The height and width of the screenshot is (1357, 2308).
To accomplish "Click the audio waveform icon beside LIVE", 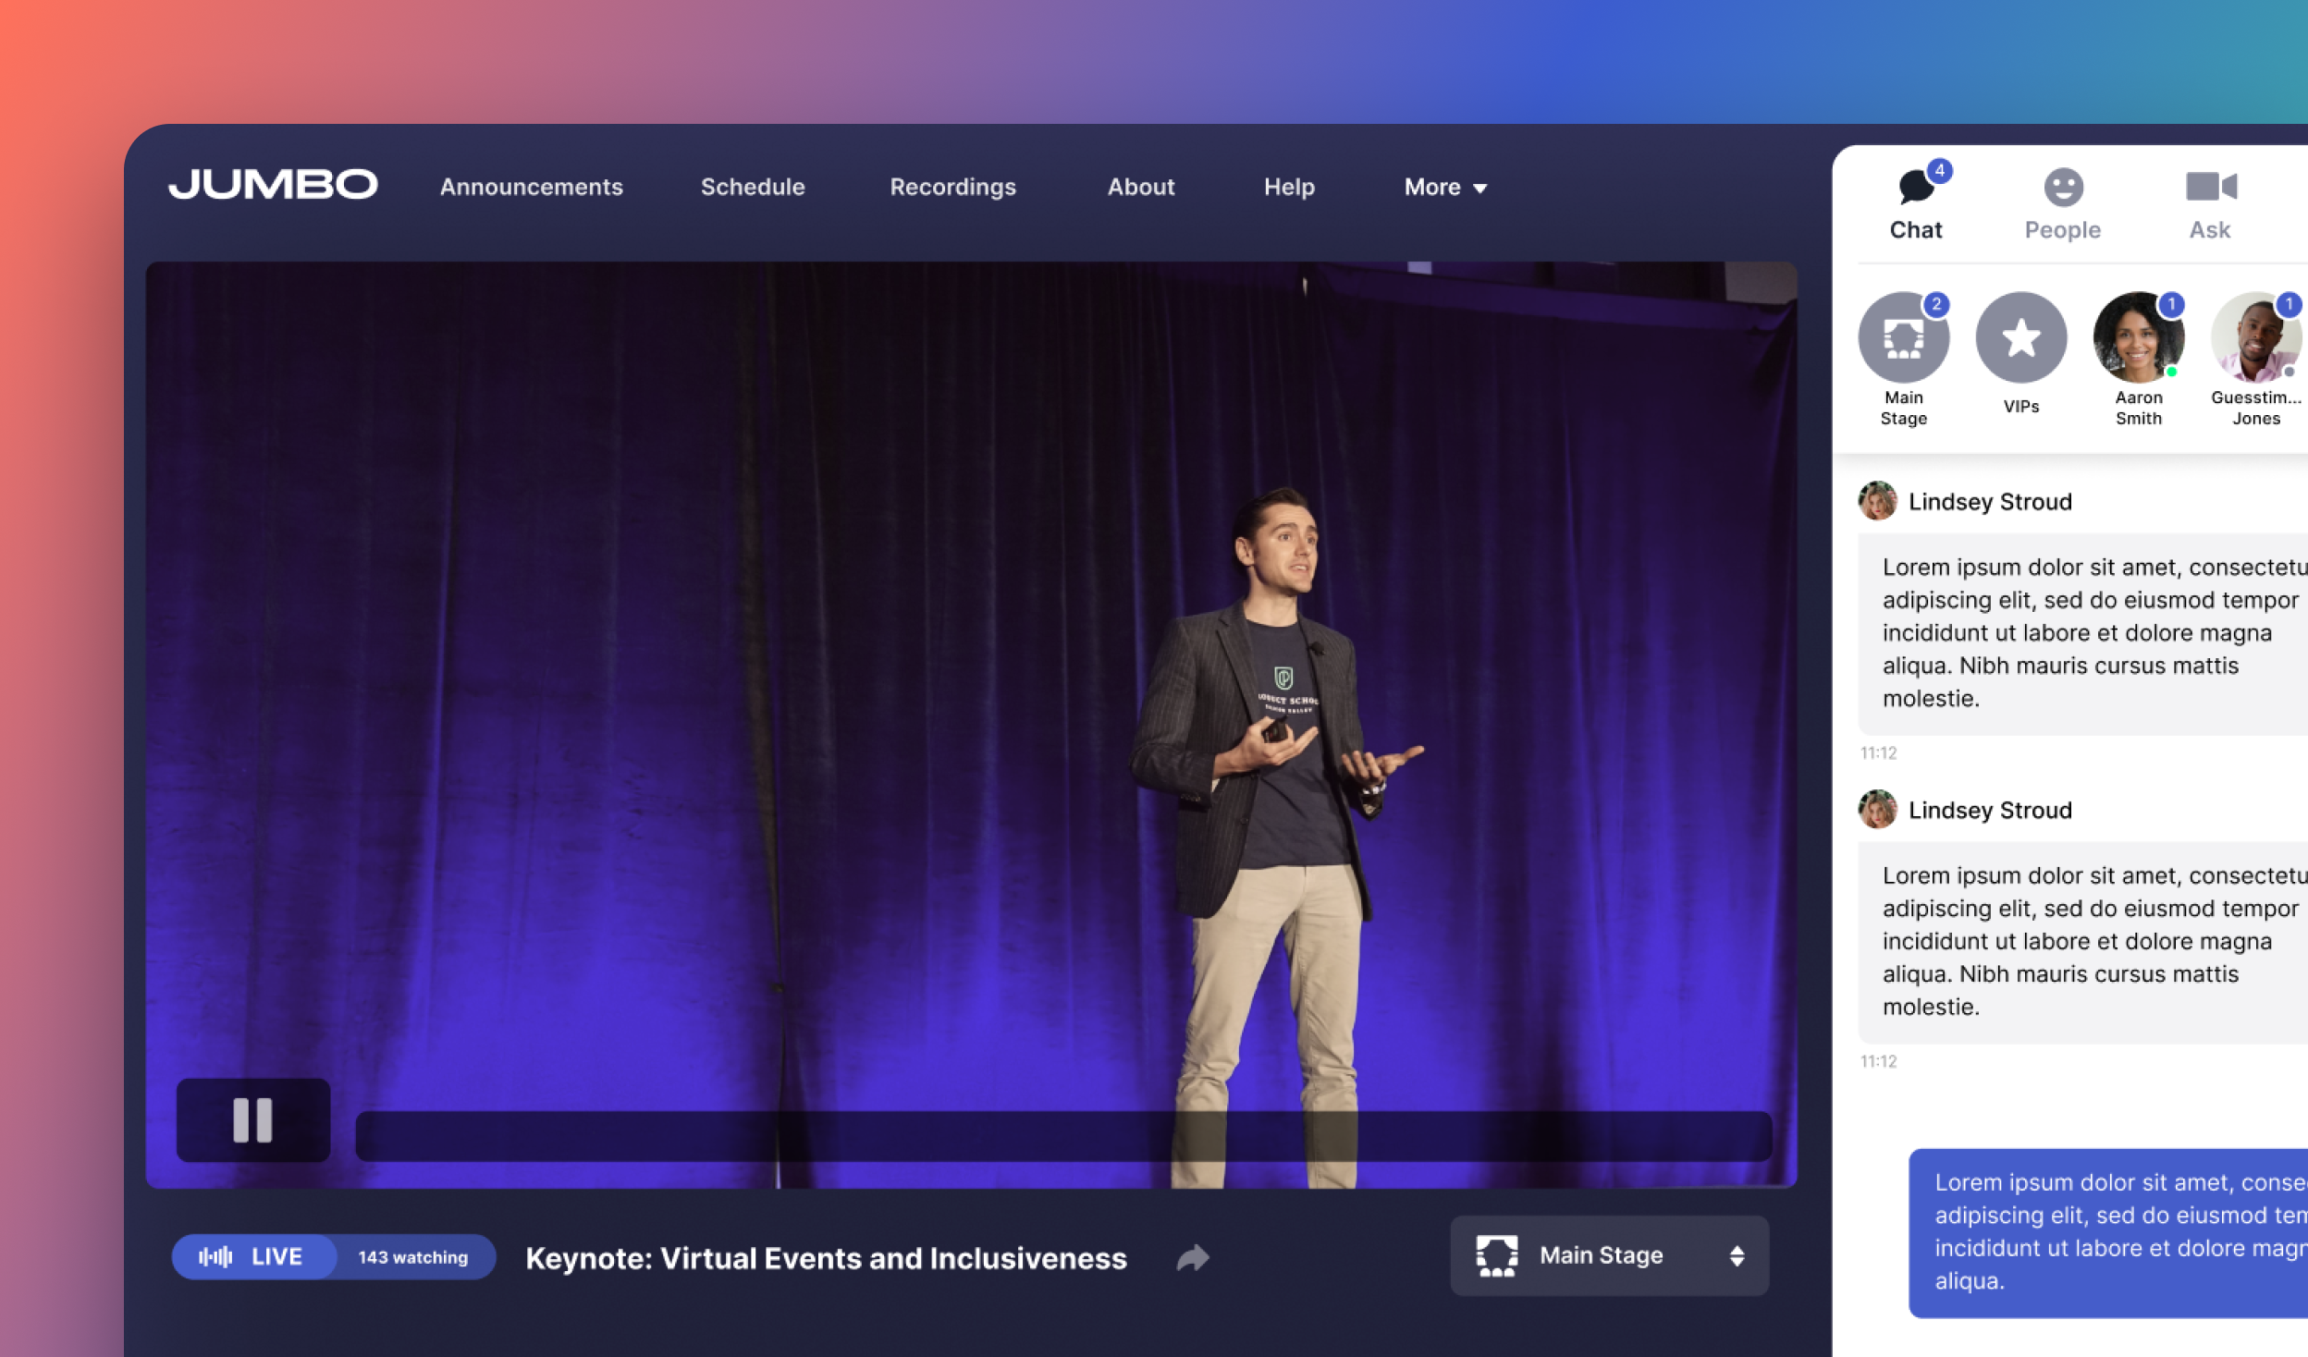I will pos(215,1256).
